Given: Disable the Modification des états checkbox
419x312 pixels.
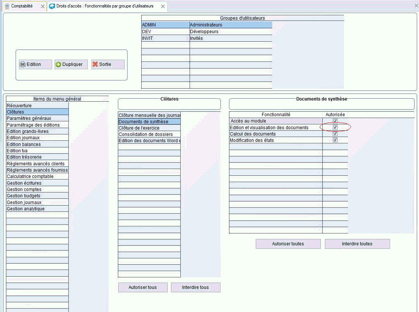Looking at the screenshot, I should (x=335, y=140).
